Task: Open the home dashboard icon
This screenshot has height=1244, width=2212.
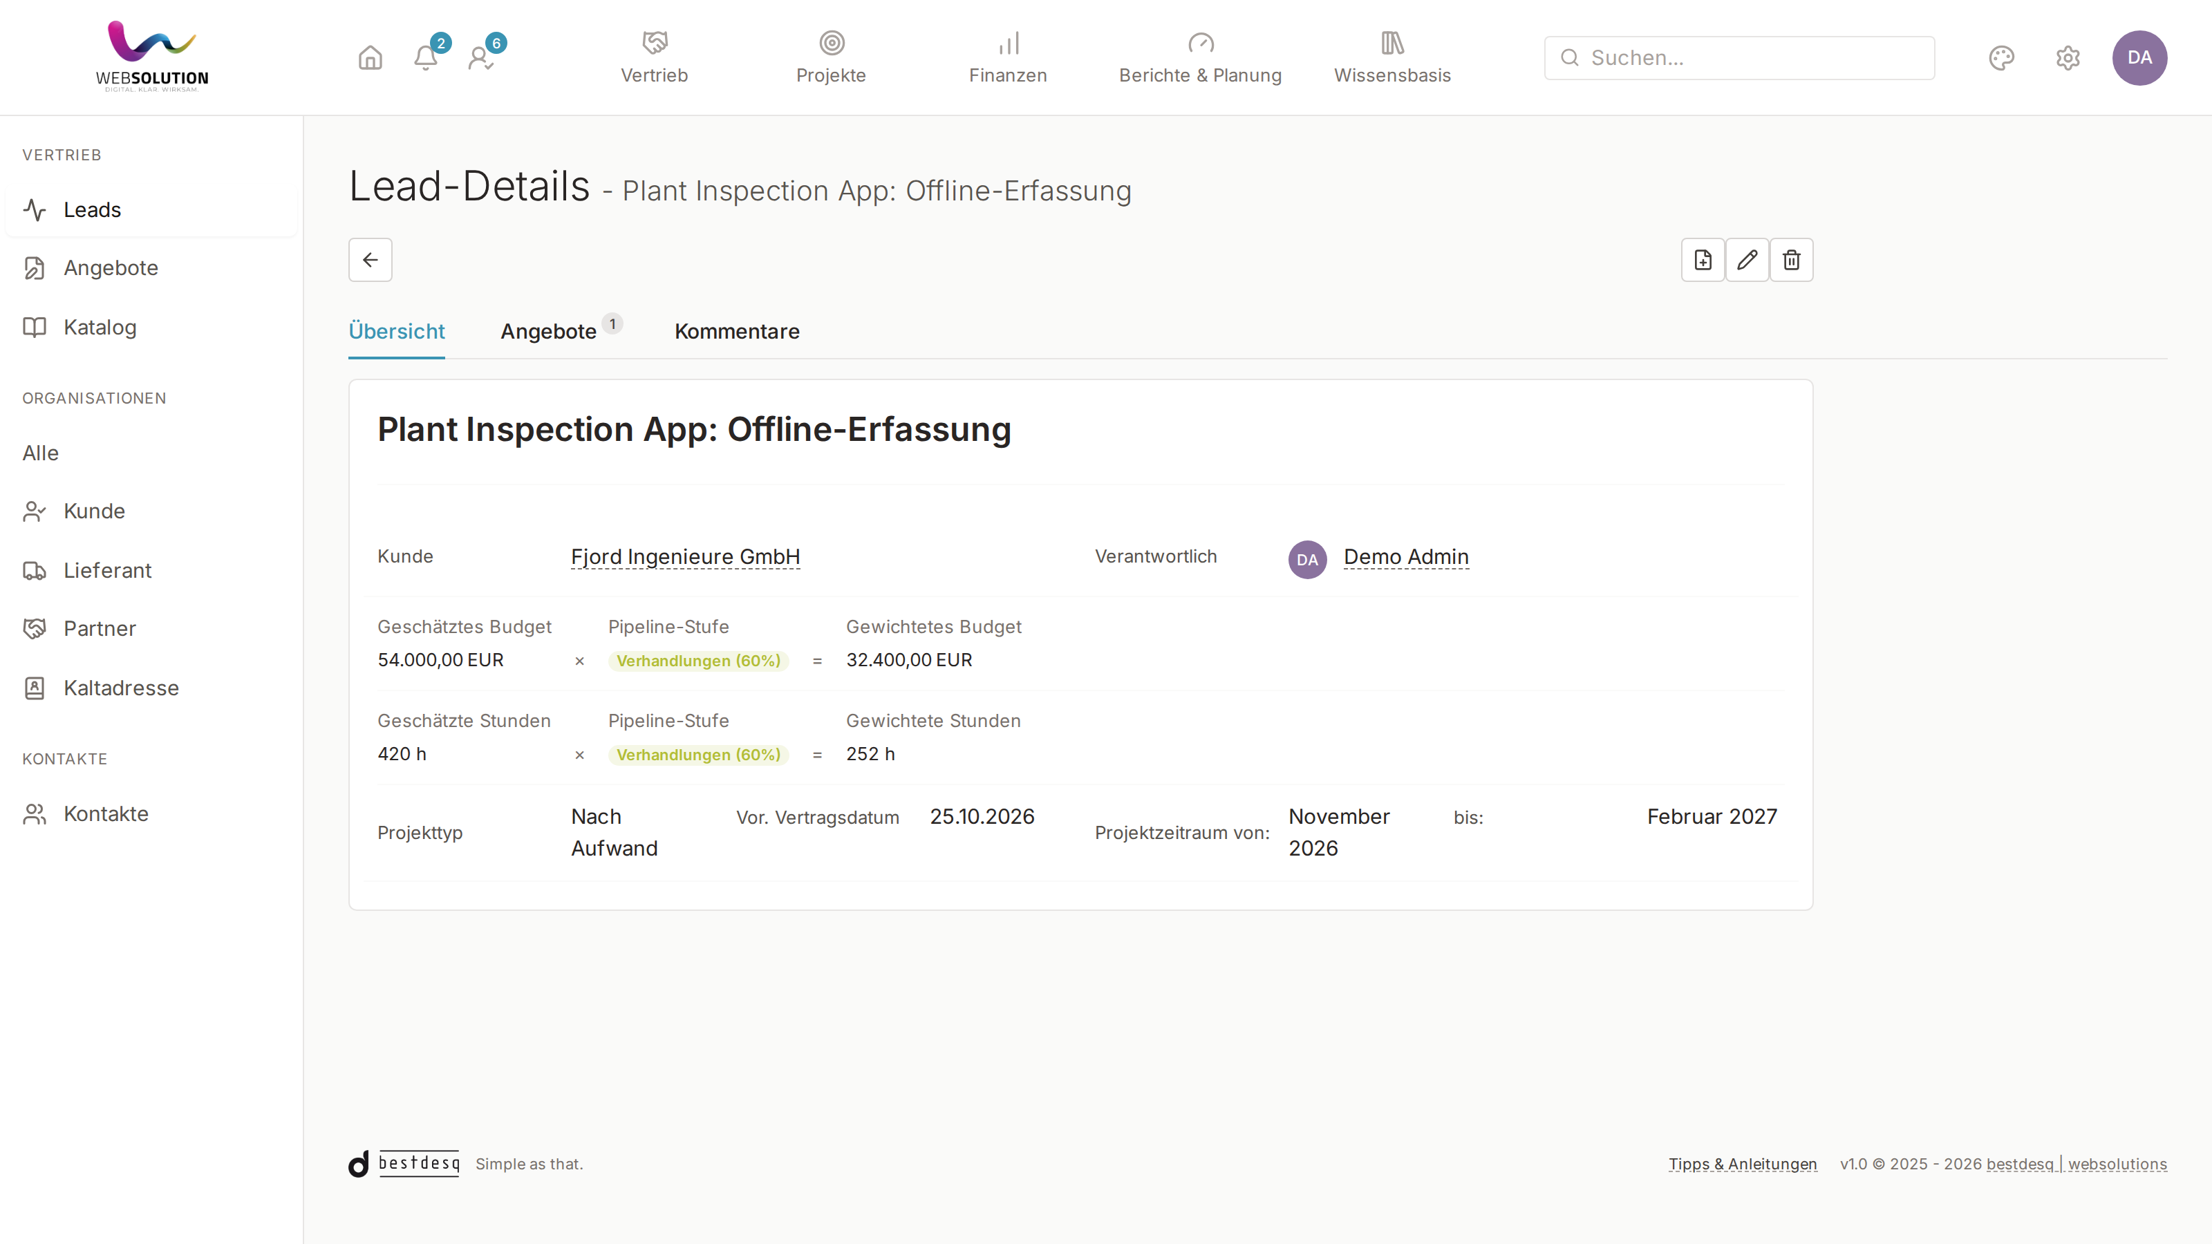Action: [370, 57]
